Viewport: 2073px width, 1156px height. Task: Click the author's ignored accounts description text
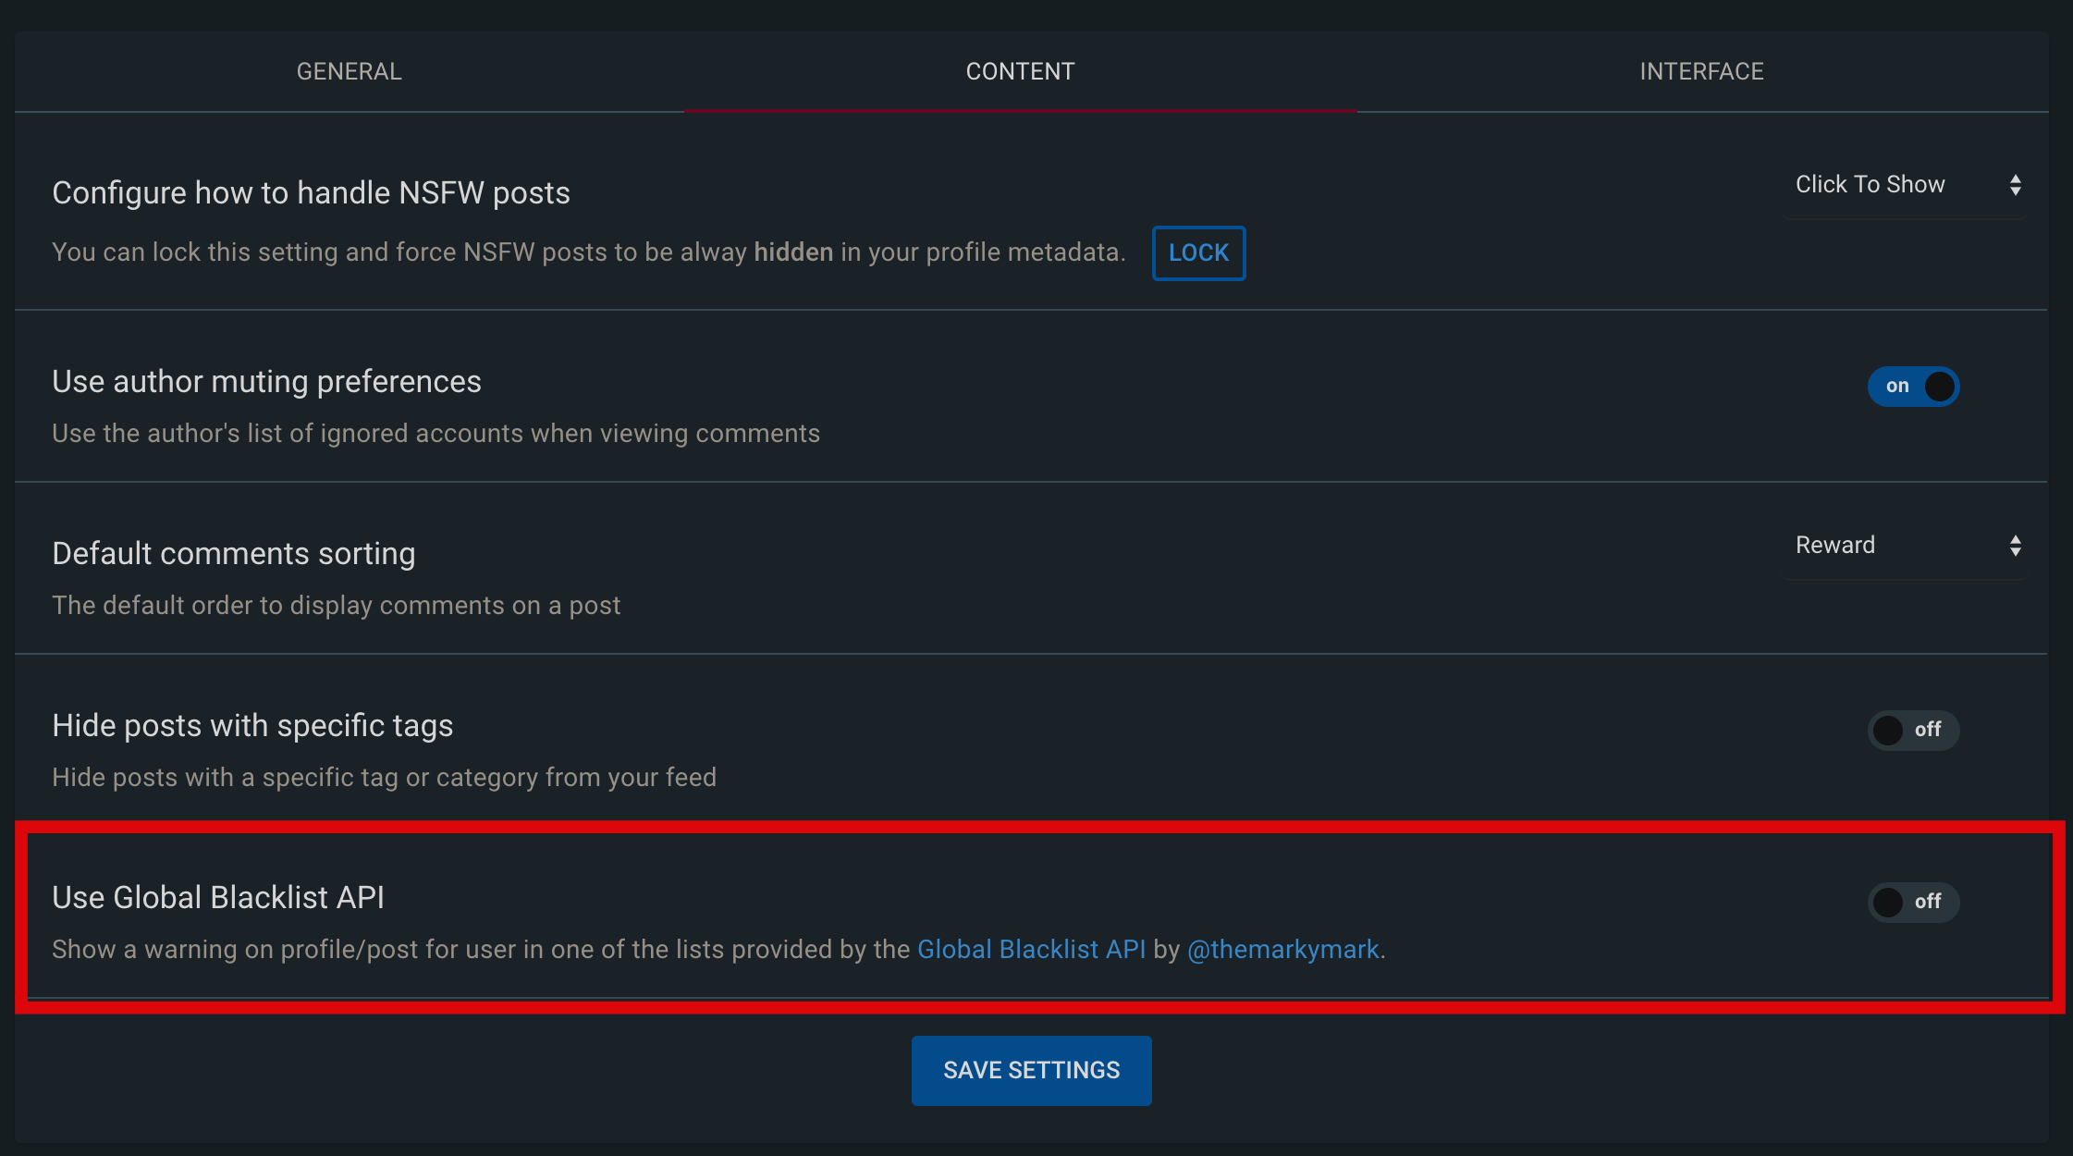coord(435,434)
